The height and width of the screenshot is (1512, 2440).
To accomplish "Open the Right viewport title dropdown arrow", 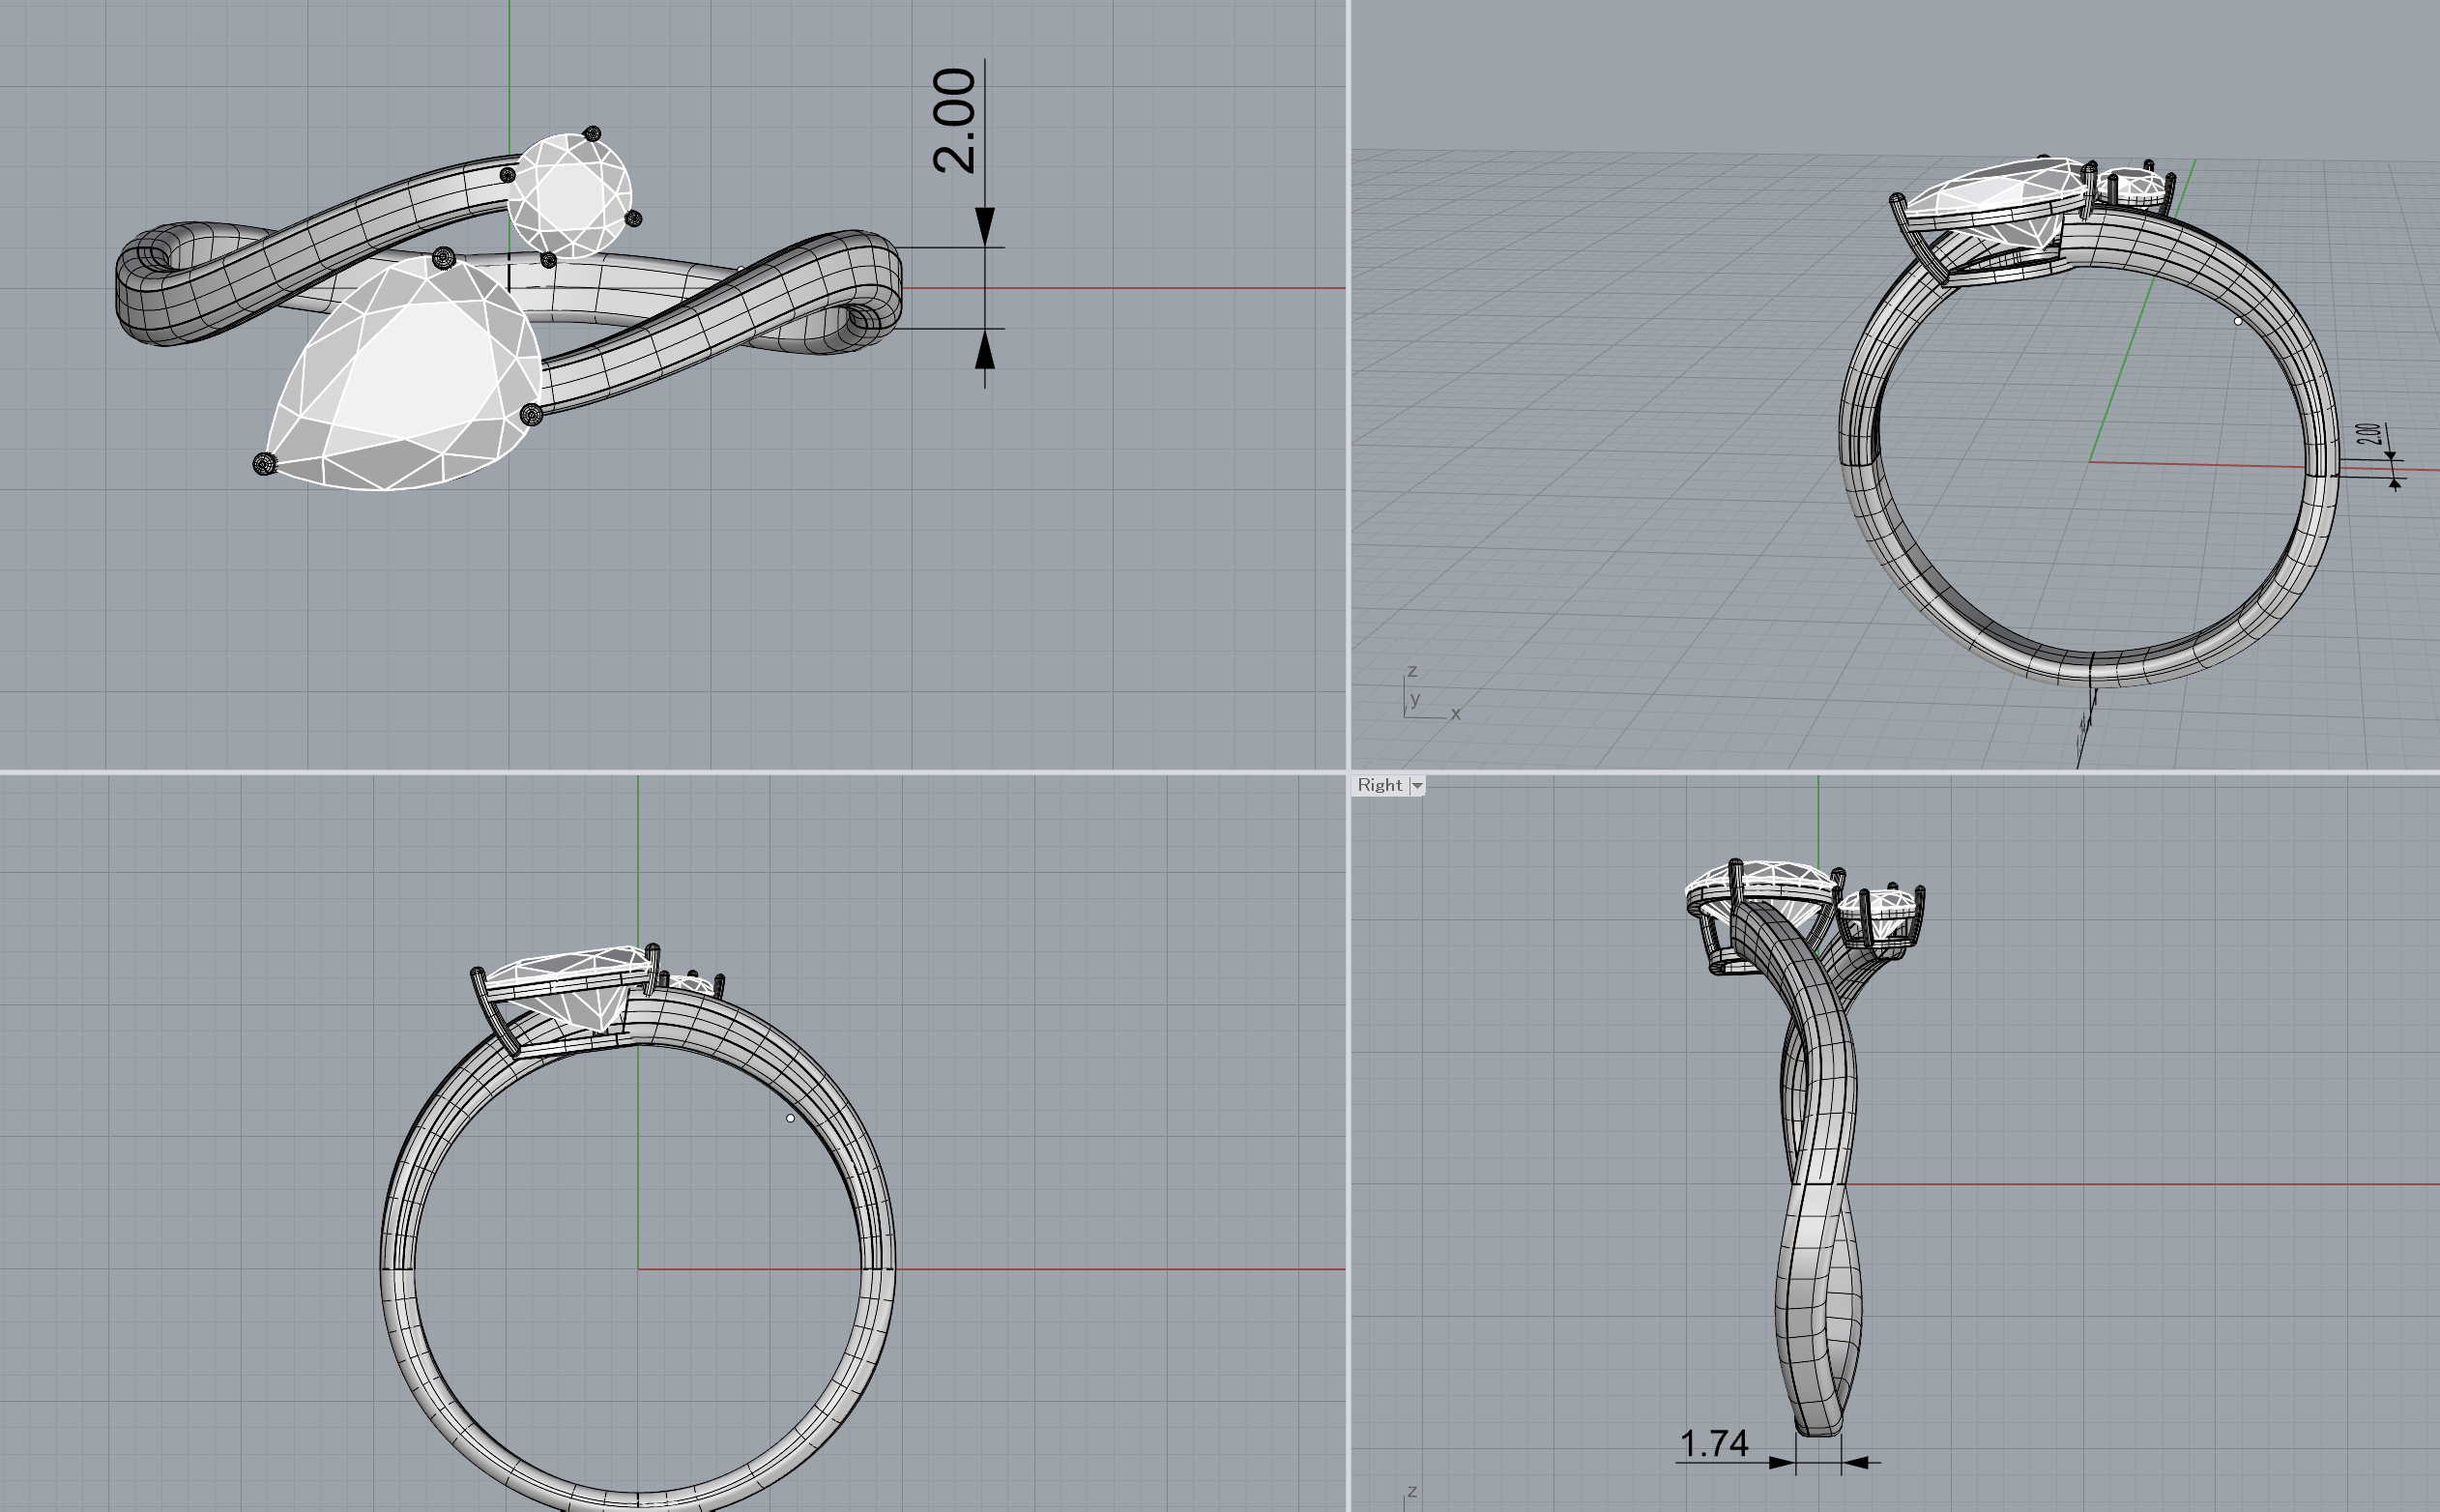I will coord(1417,786).
